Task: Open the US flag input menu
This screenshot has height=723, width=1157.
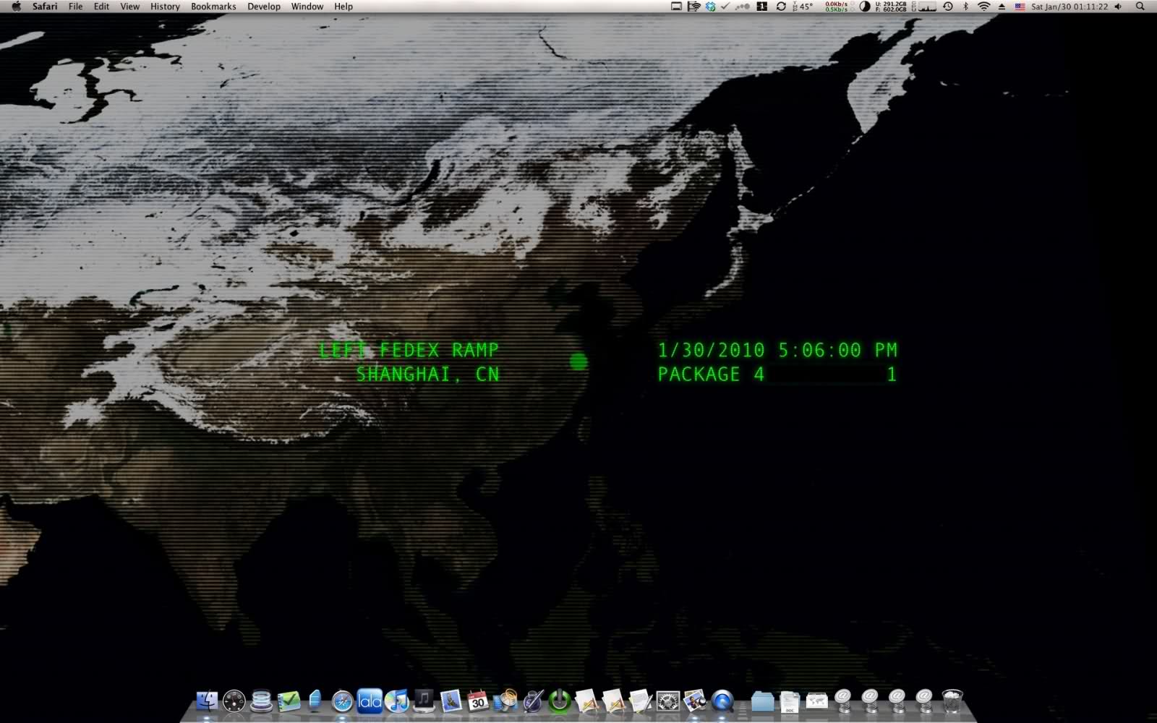Action: pyautogui.click(x=1020, y=7)
